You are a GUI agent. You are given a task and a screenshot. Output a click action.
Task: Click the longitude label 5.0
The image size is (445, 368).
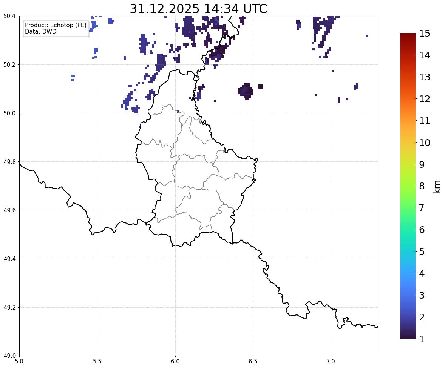click(19, 362)
